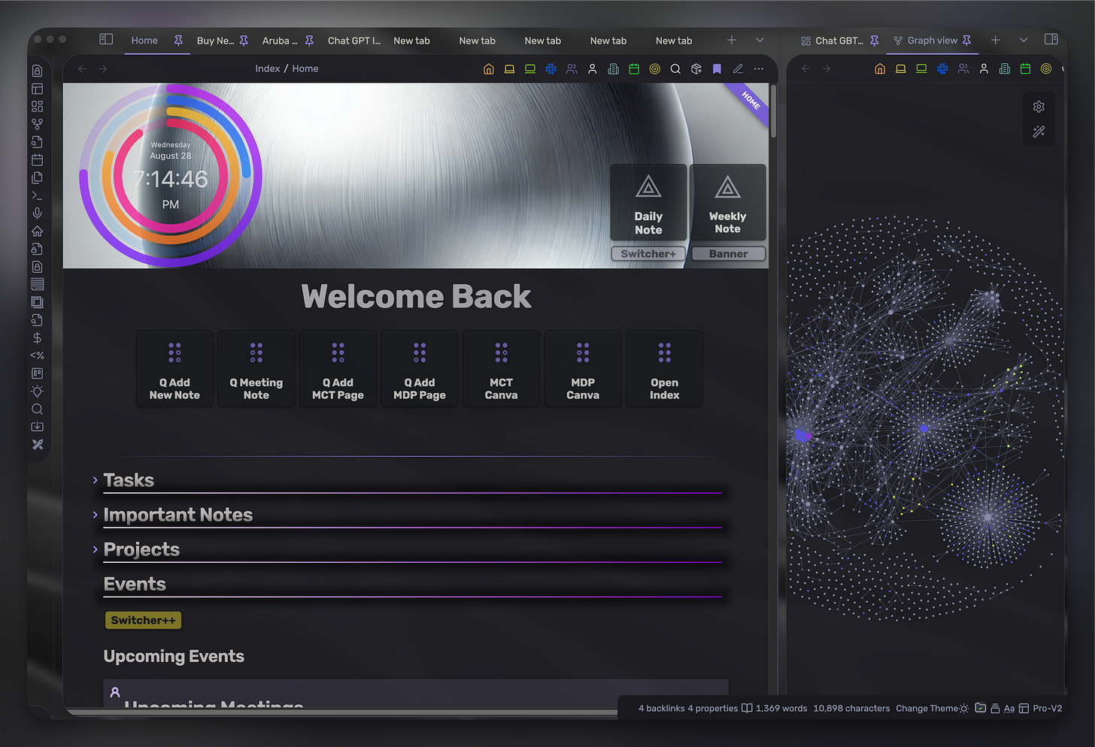Click the yellow laptop icon in Home pane toolbar
The height and width of the screenshot is (747, 1095).
tap(509, 69)
